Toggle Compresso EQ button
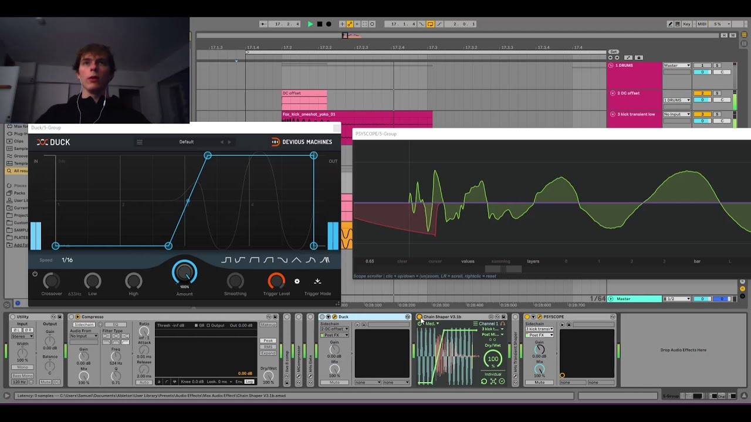Image resolution: width=751 pixels, height=422 pixels. tap(115, 325)
